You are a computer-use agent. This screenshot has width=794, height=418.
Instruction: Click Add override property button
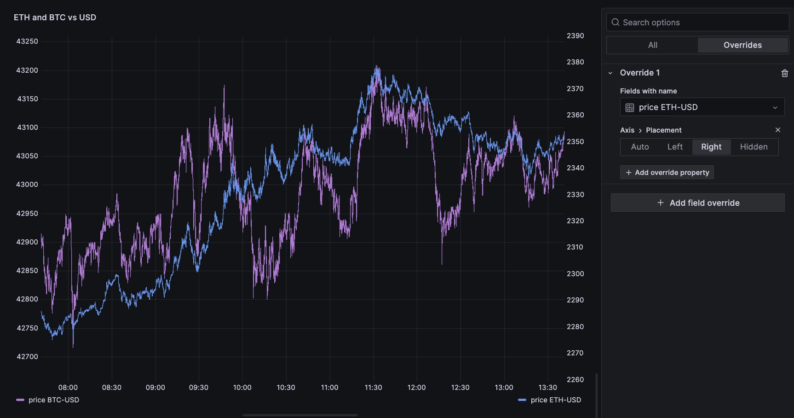(667, 172)
